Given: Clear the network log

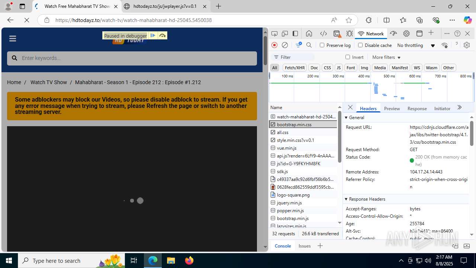Looking at the screenshot, I should pyautogui.click(x=285, y=45).
